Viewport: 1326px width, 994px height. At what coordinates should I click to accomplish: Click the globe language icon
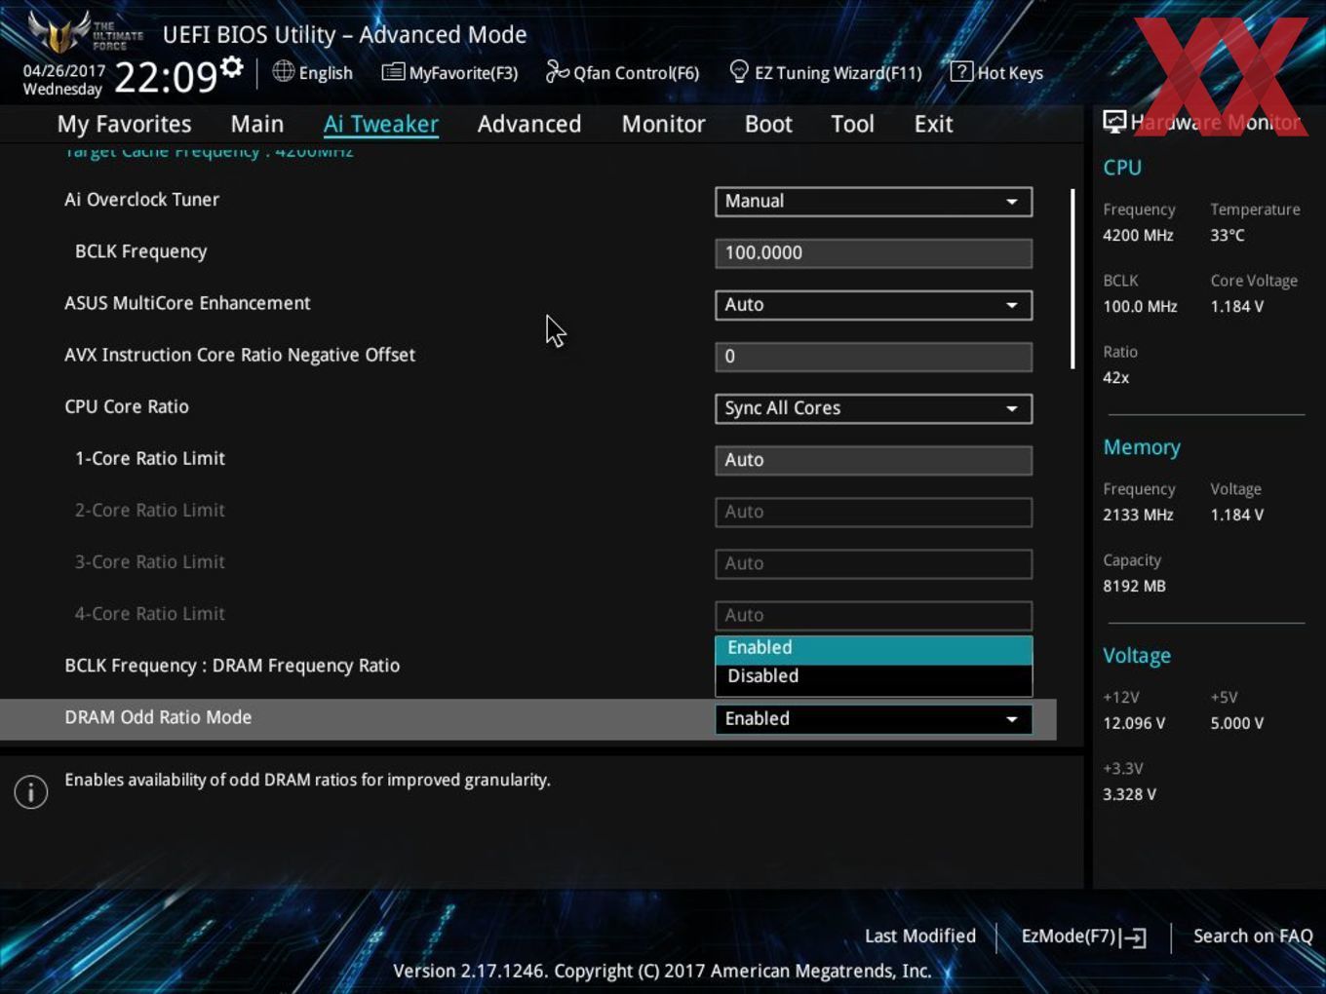tap(283, 71)
